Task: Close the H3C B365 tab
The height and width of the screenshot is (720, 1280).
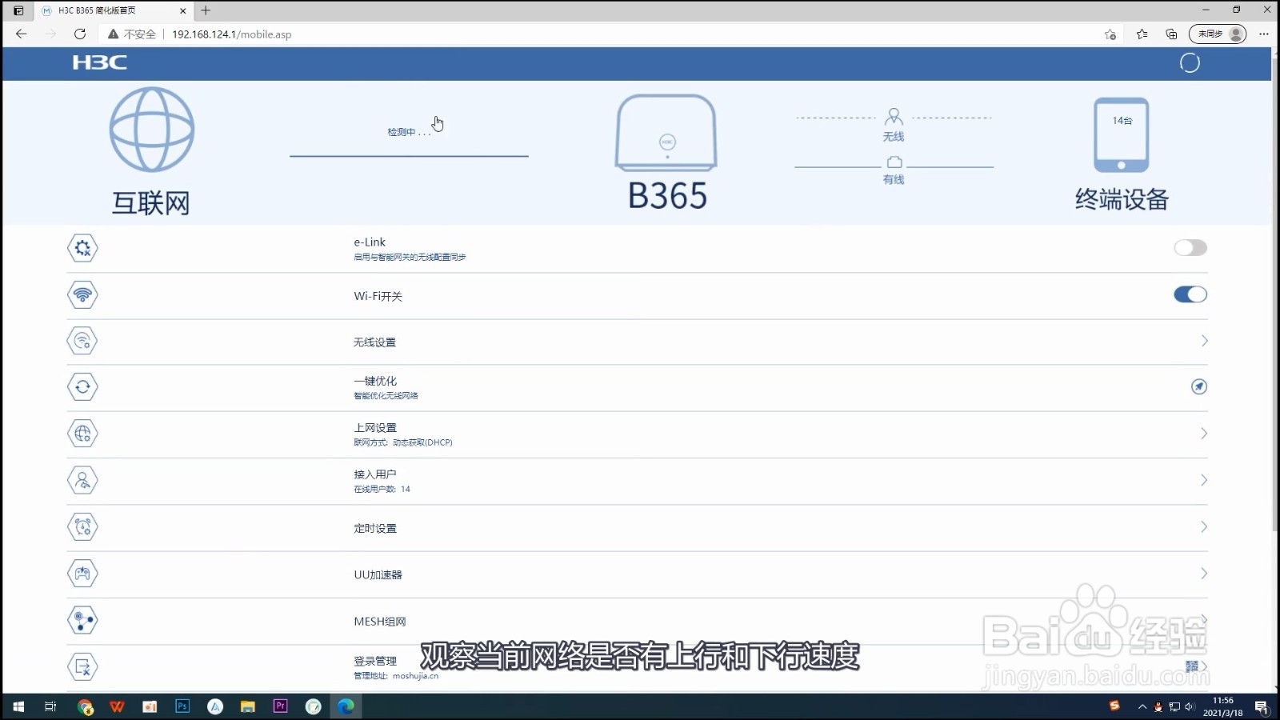Action: click(182, 10)
